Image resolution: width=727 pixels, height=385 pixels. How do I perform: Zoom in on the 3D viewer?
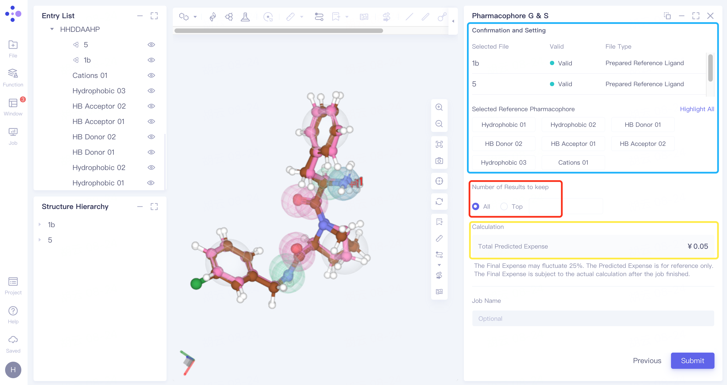click(439, 107)
